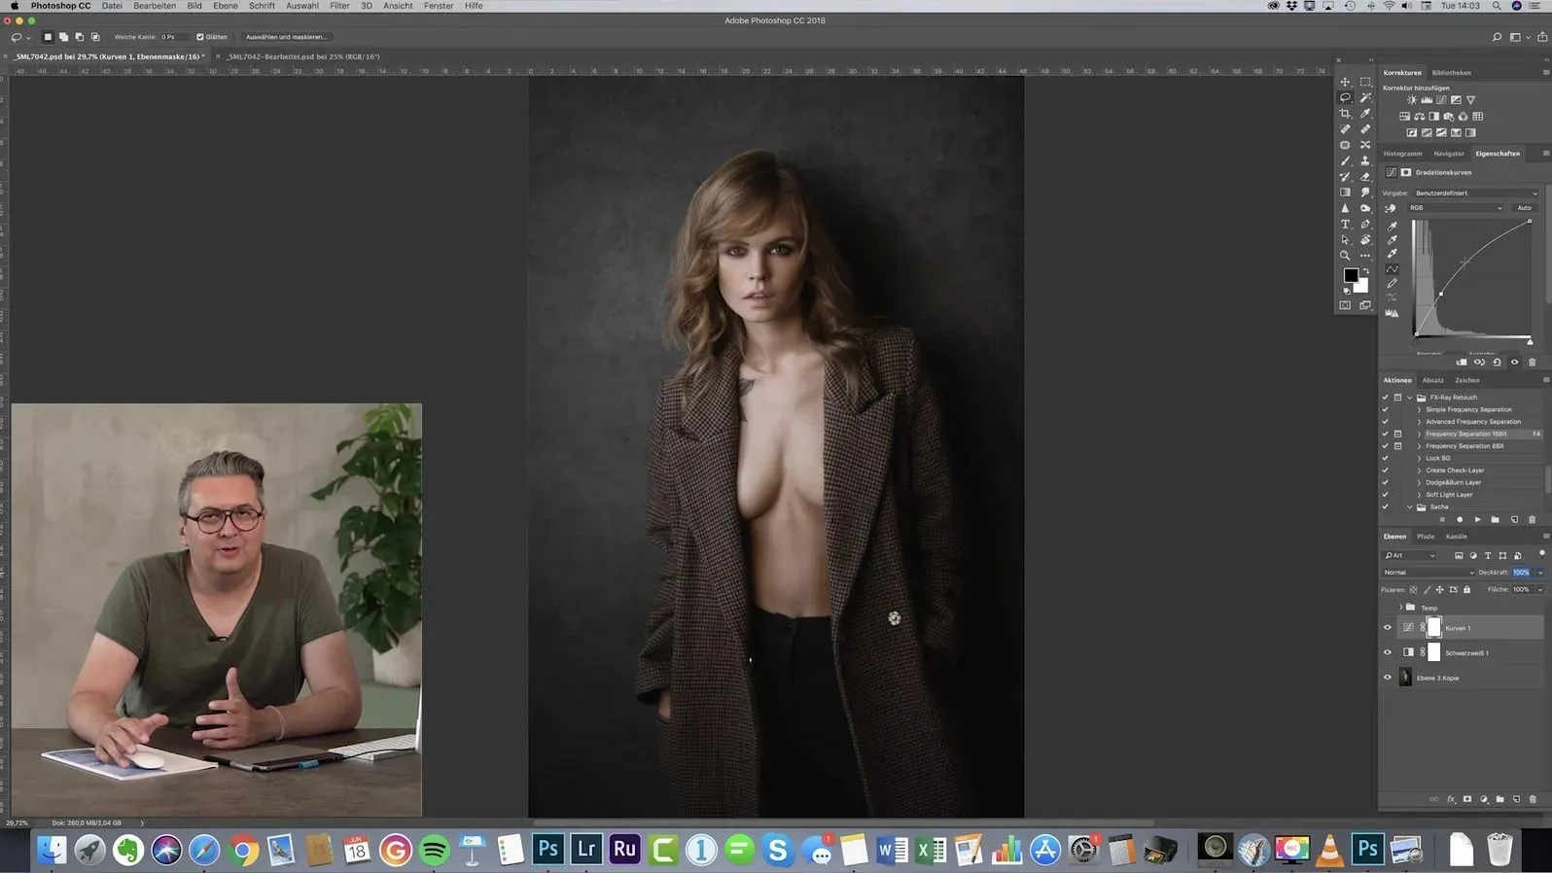This screenshot has width=1552, height=873.
Task: Click the foreground color swatch
Action: tap(1350, 275)
